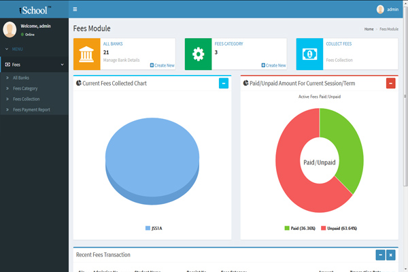The width and height of the screenshot is (408, 272).
Task: Click the sidebar admin profile picture
Action: pos(10,29)
